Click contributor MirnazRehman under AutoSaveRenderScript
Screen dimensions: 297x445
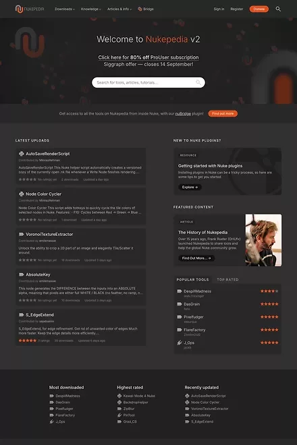(49, 160)
